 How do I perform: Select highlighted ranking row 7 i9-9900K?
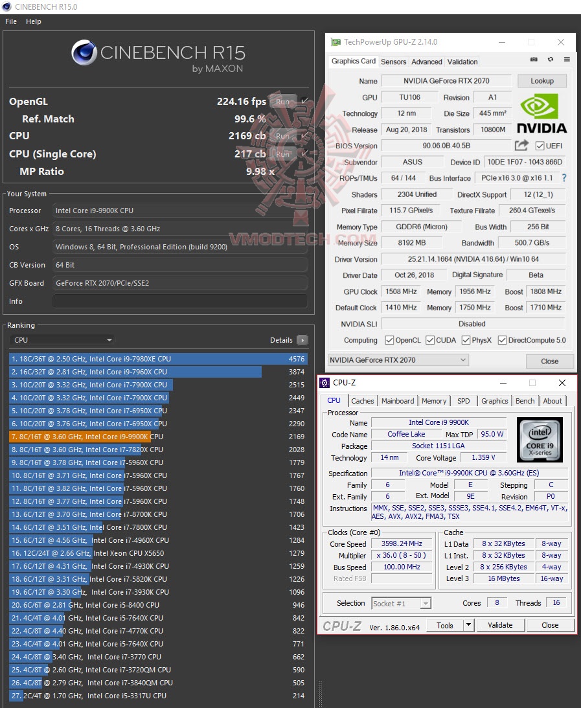click(x=158, y=437)
